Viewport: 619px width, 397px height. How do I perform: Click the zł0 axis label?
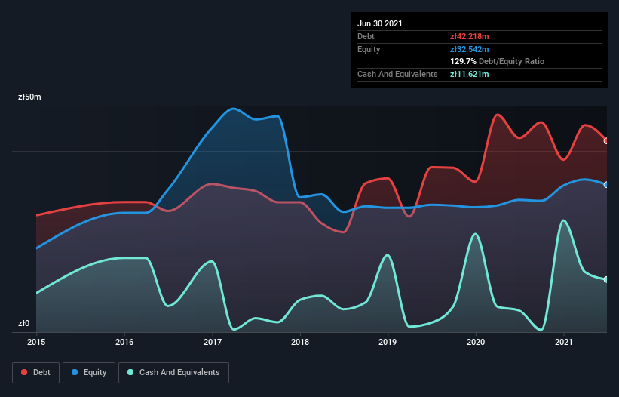point(23,323)
